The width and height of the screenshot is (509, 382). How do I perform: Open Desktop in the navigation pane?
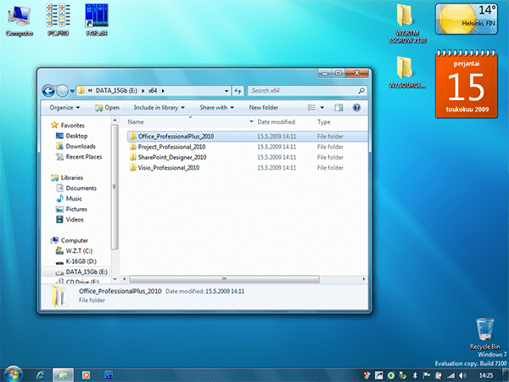click(x=72, y=136)
